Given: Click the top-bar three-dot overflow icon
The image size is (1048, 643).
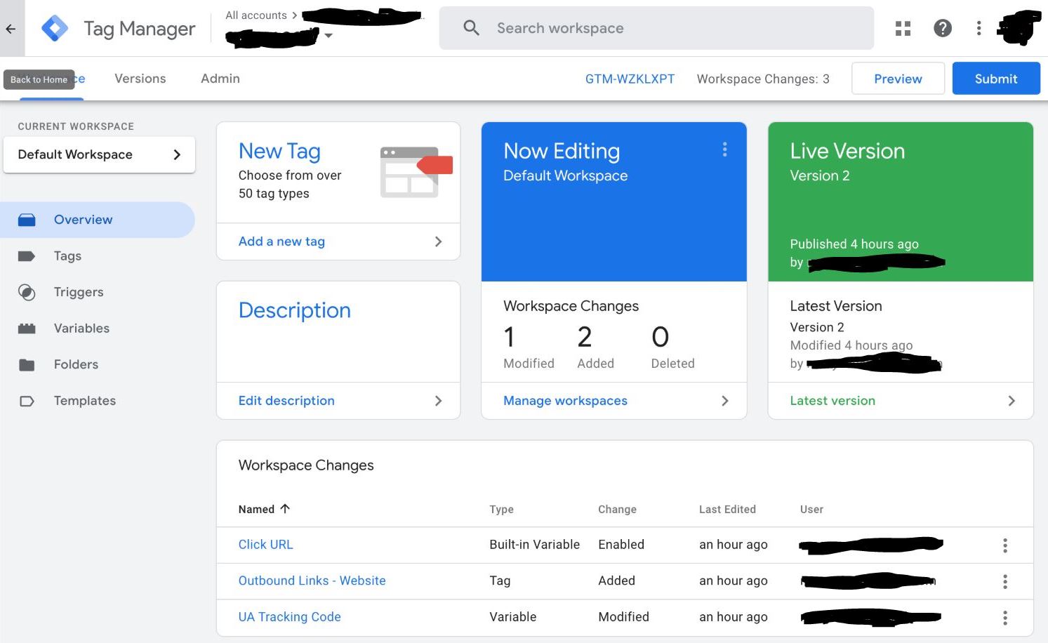Looking at the screenshot, I should point(979,28).
